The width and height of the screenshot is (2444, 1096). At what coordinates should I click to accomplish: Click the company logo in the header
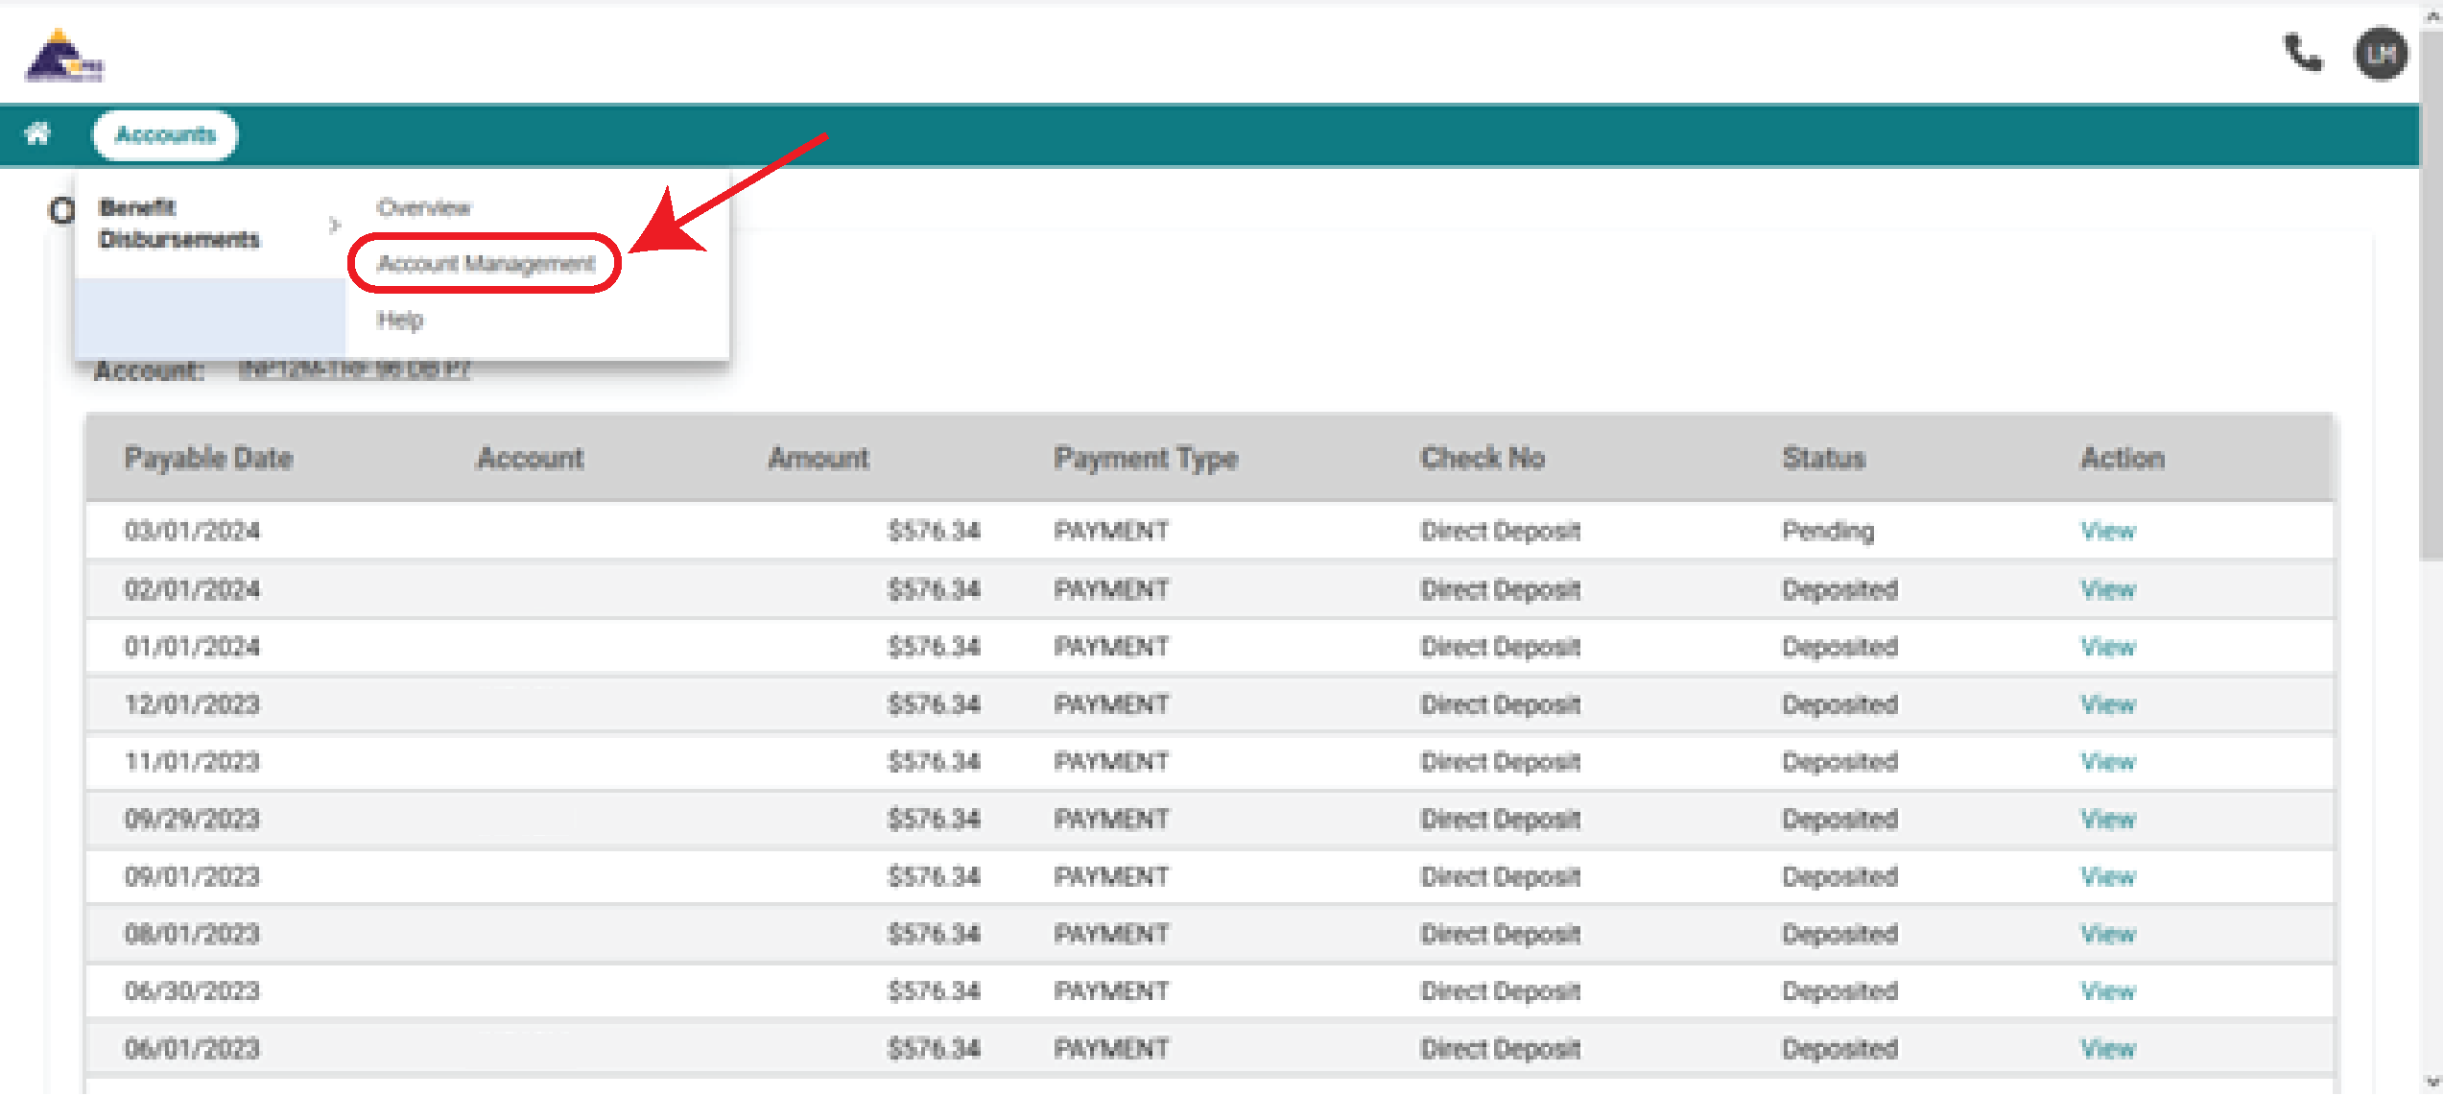64,55
